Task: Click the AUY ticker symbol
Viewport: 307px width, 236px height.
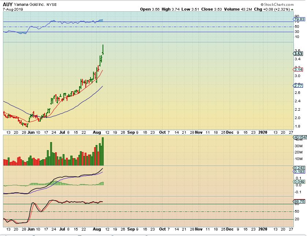Action: 8,4
